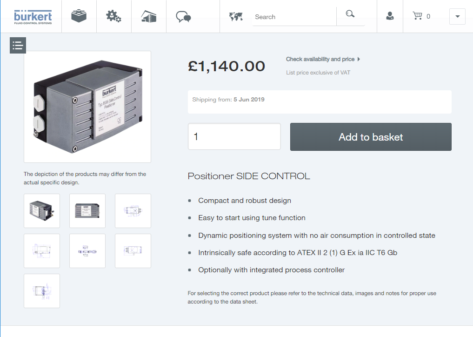The height and width of the screenshot is (337, 473).
Task: Click the magnifying glass search icon
Action: (x=350, y=14)
